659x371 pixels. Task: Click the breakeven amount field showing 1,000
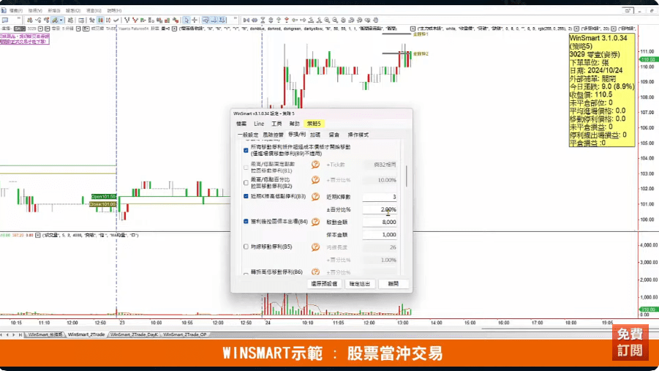pos(380,235)
